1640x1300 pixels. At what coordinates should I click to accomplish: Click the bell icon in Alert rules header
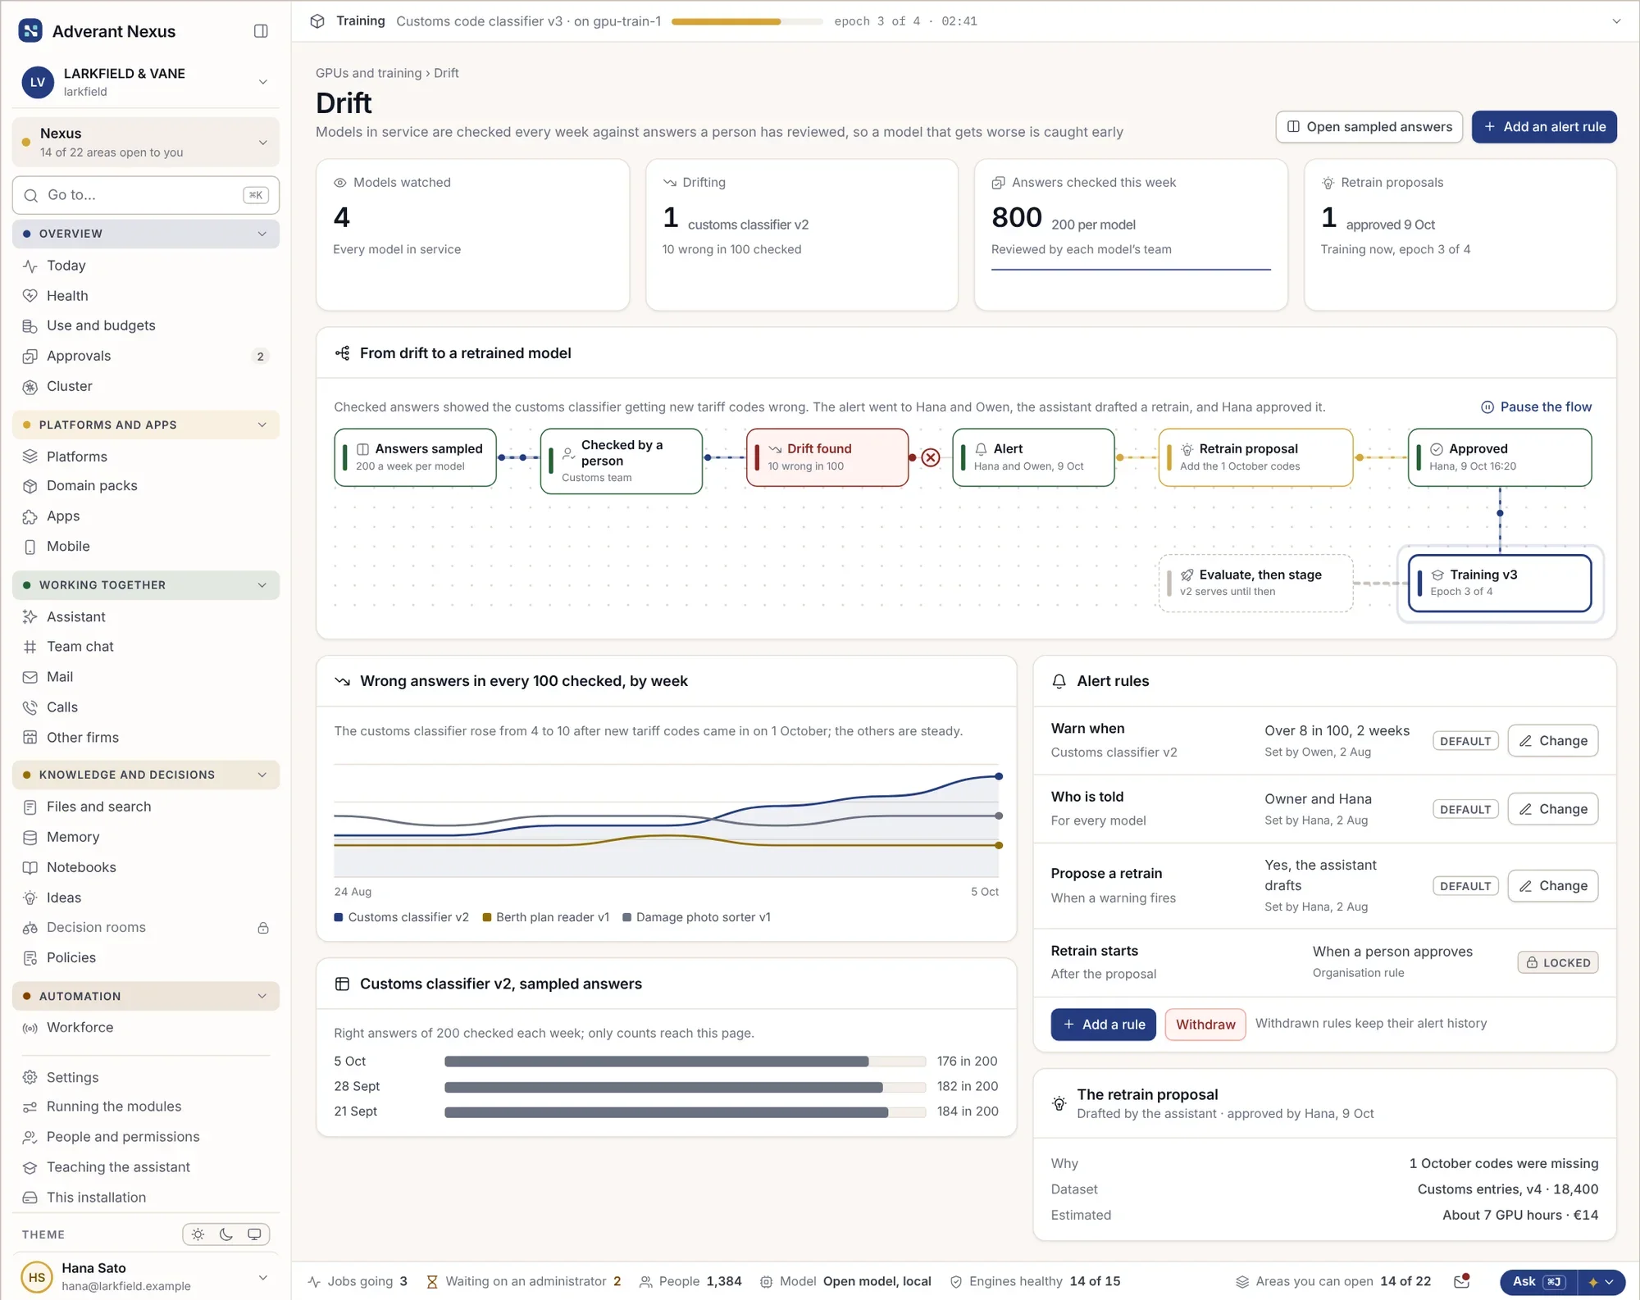(x=1059, y=681)
